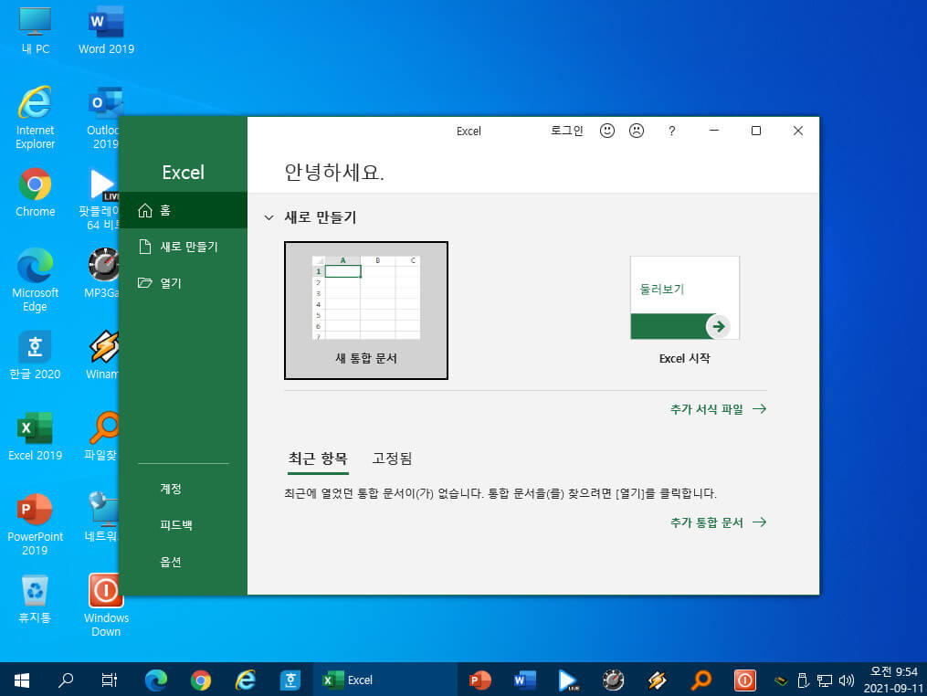Launch PotPlayer from the taskbar

pos(569,680)
